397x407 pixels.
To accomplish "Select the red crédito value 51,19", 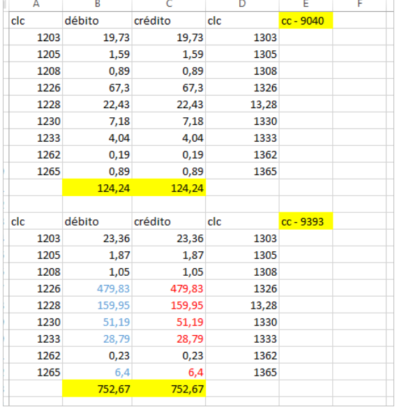I will pos(169,322).
